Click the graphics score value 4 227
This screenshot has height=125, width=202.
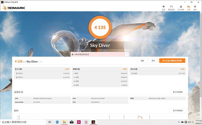pos(67,69)
